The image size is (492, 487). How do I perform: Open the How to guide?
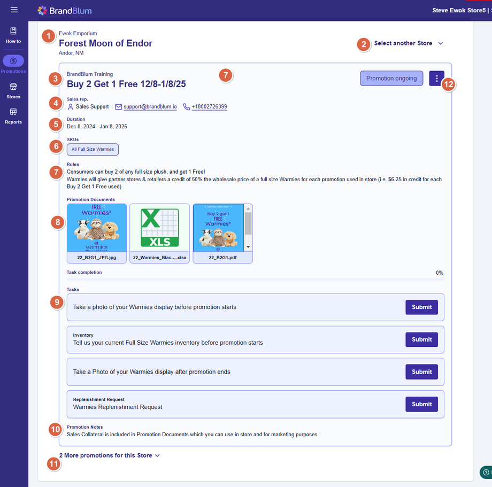tap(13, 35)
